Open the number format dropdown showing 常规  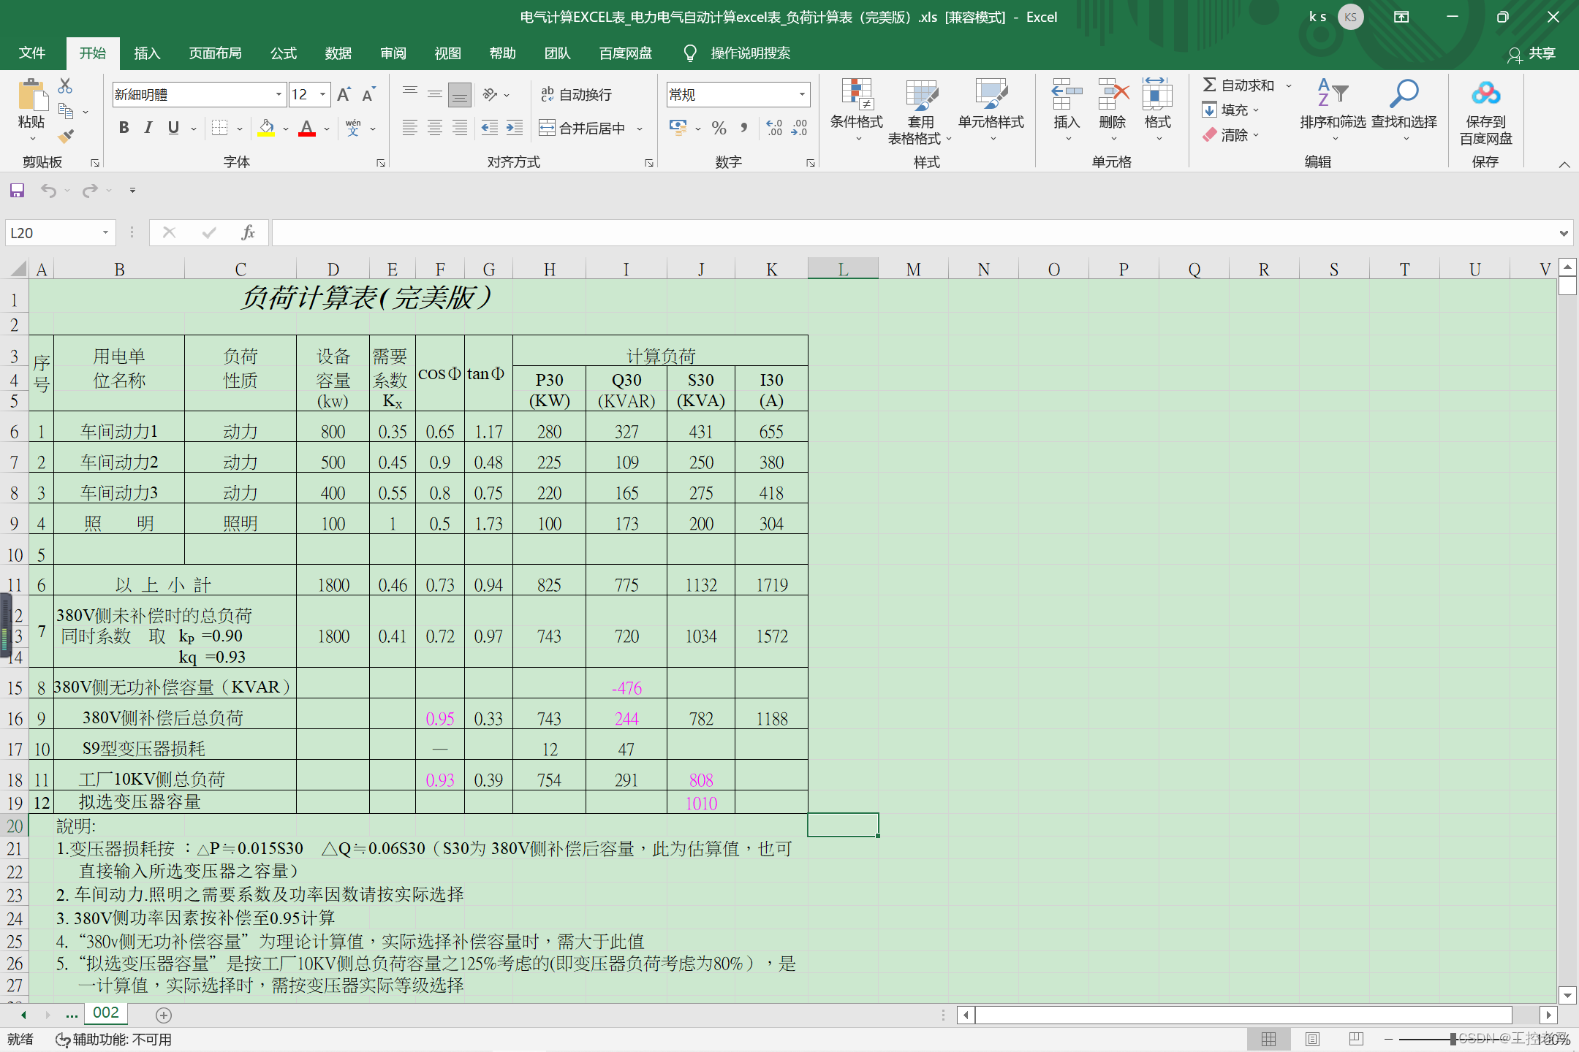802,94
